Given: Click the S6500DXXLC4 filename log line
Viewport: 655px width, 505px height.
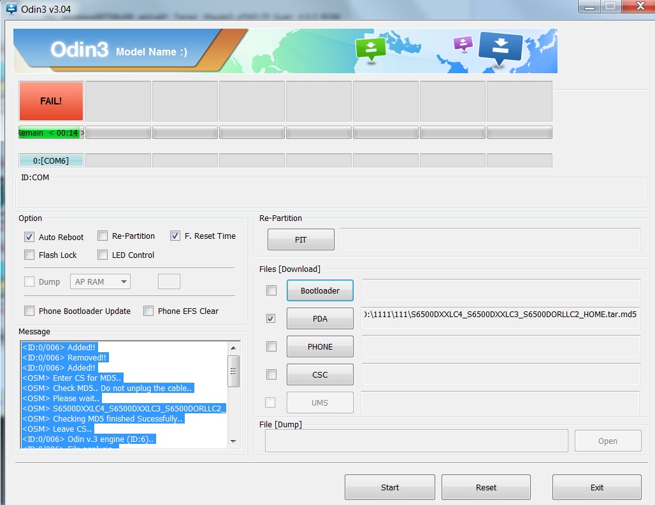Looking at the screenshot, I should [x=124, y=409].
